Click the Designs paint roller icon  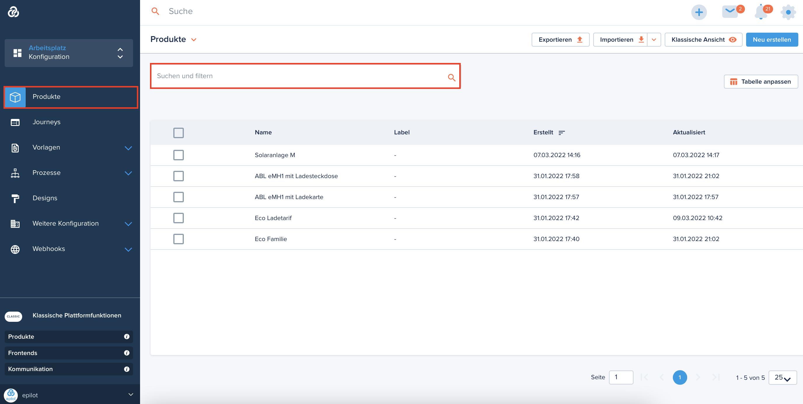15,199
